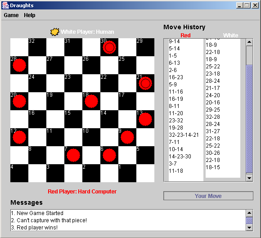Click red move 23-32 in history

pos(176,121)
